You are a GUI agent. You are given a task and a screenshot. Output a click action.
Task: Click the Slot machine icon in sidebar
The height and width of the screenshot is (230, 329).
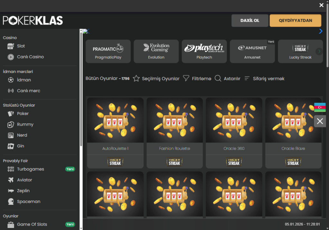click(11, 46)
